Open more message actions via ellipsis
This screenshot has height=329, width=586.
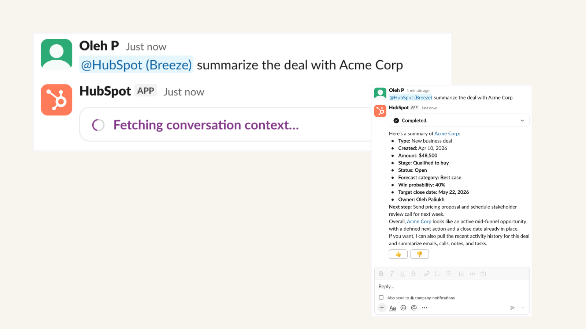point(424,308)
